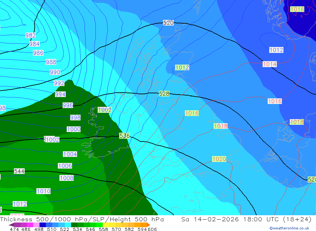The image size is (316, 231).
Task: Click the 988 isobar label
Action: (51, 62)
